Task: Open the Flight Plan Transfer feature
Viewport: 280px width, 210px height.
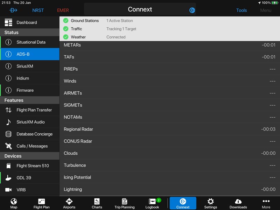Action: (x=30, y=110)
